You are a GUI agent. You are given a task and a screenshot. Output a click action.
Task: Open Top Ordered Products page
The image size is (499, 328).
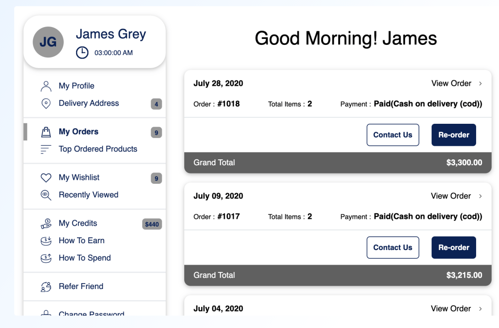(98, 149)
